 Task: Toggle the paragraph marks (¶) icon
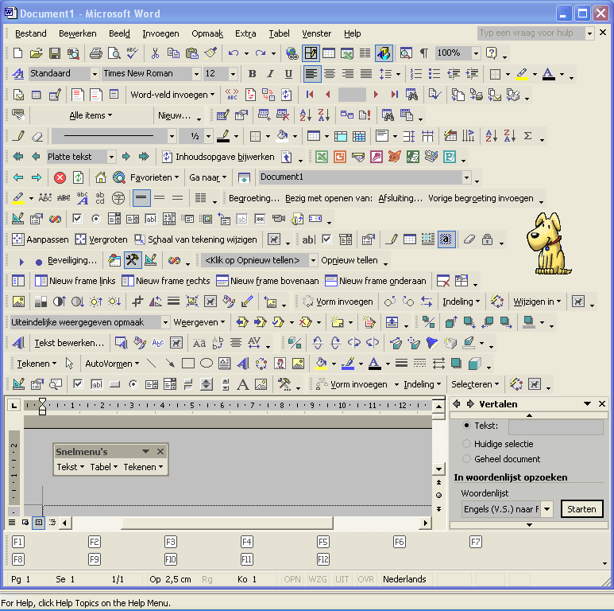click(x=423, y=53)
